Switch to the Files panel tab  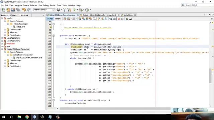(14, 15)
